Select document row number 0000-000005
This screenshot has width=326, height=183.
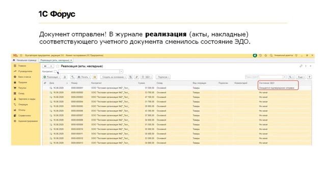[x=177, y=106]
